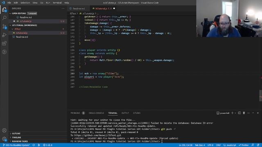Click the unsaved dot on JsTutorial.js tab
Screen dimensions: 262x147
tap(114, 9)
